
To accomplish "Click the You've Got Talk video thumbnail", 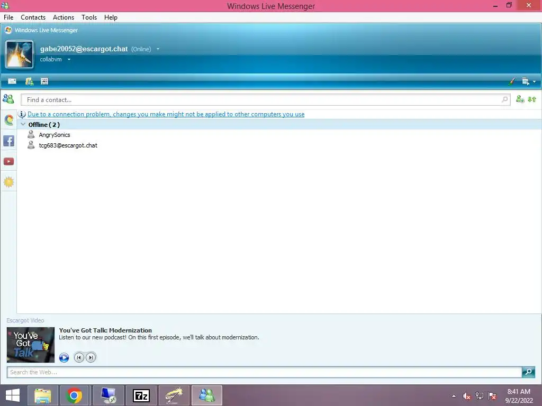I will coord(31,345).
